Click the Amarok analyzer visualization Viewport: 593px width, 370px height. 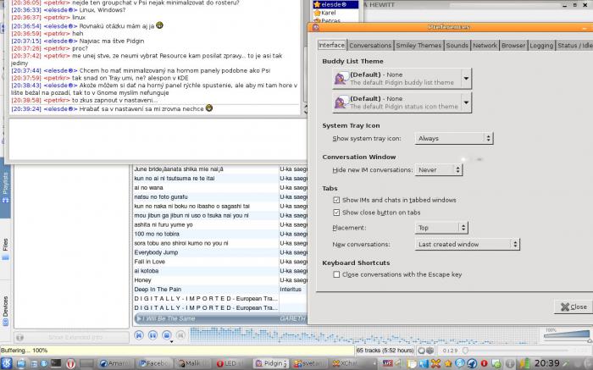point(363,335)
